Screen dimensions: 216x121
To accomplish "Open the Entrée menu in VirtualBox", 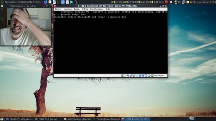I will click(85, 9).
